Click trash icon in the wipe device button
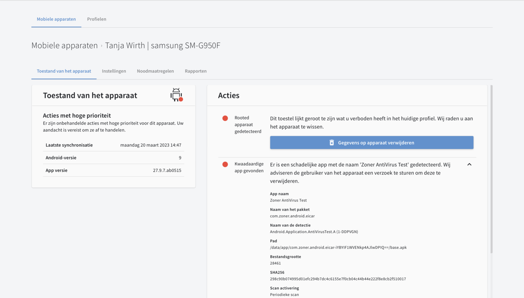The width and height of the screenshot is (524, 298). click(332, 143)
